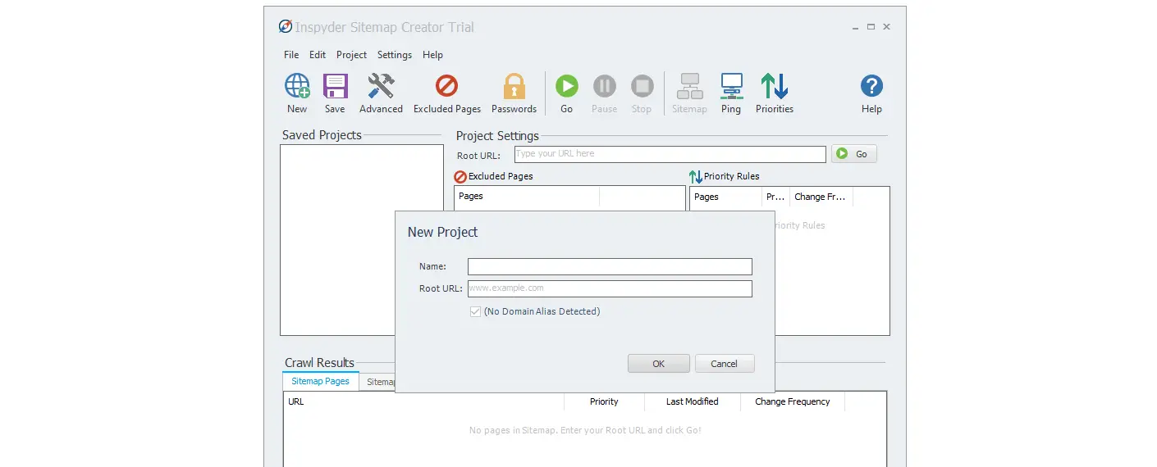This screenshot has width=1157, height=467.
Task: Maximize the Inspyder window
Action: [871, 27]
